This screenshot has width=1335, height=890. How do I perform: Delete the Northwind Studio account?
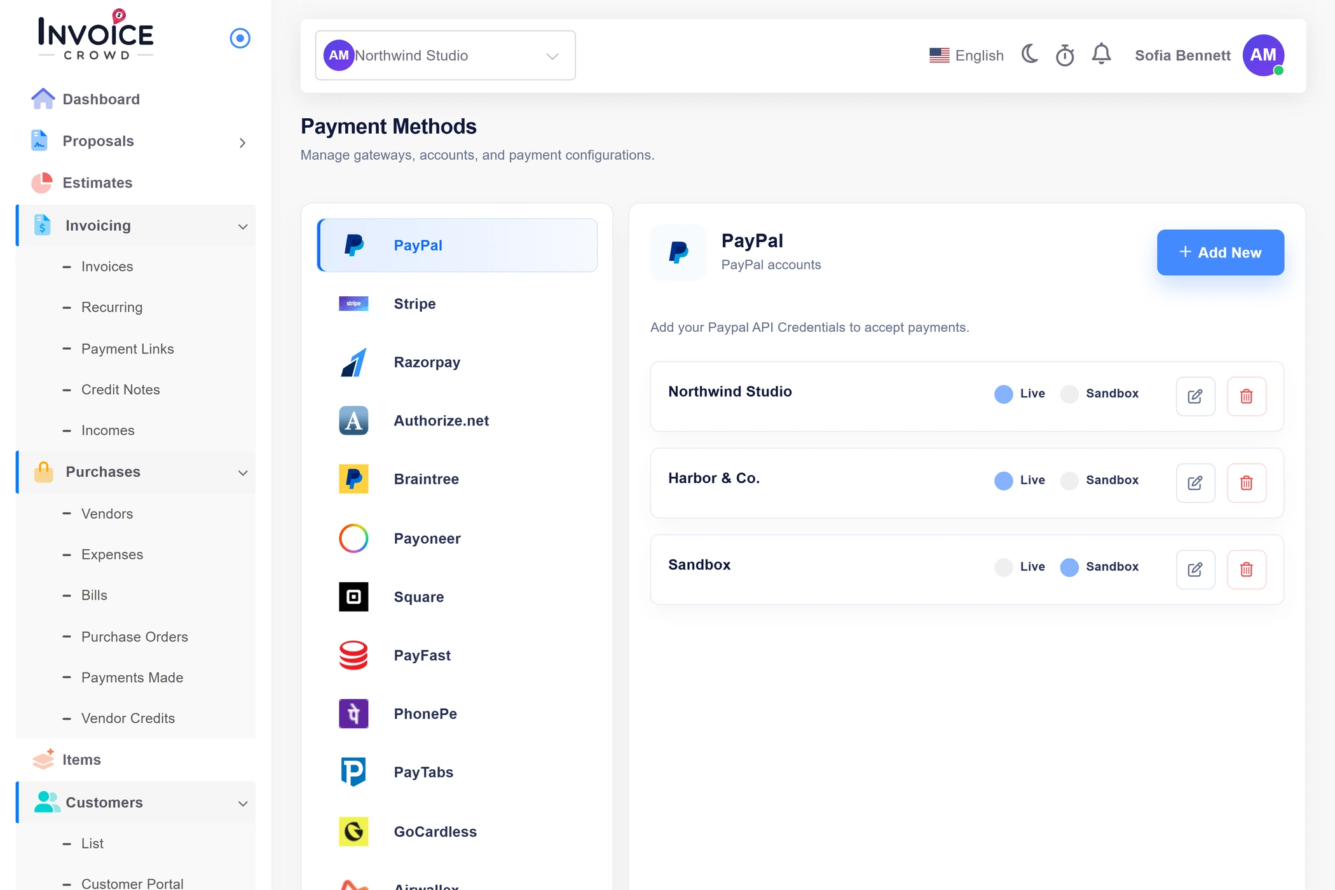1246,397
